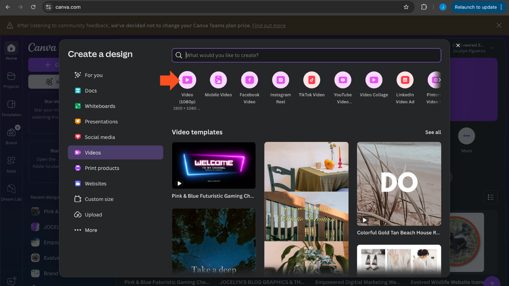Image resolution: width=509 pixels, height=286 pixels.
Task: Expand the More design types option
Action: [91, 230]
